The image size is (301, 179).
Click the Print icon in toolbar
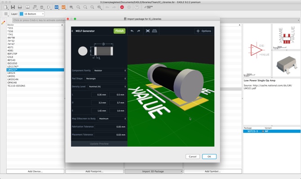click(x=20, y=7)
